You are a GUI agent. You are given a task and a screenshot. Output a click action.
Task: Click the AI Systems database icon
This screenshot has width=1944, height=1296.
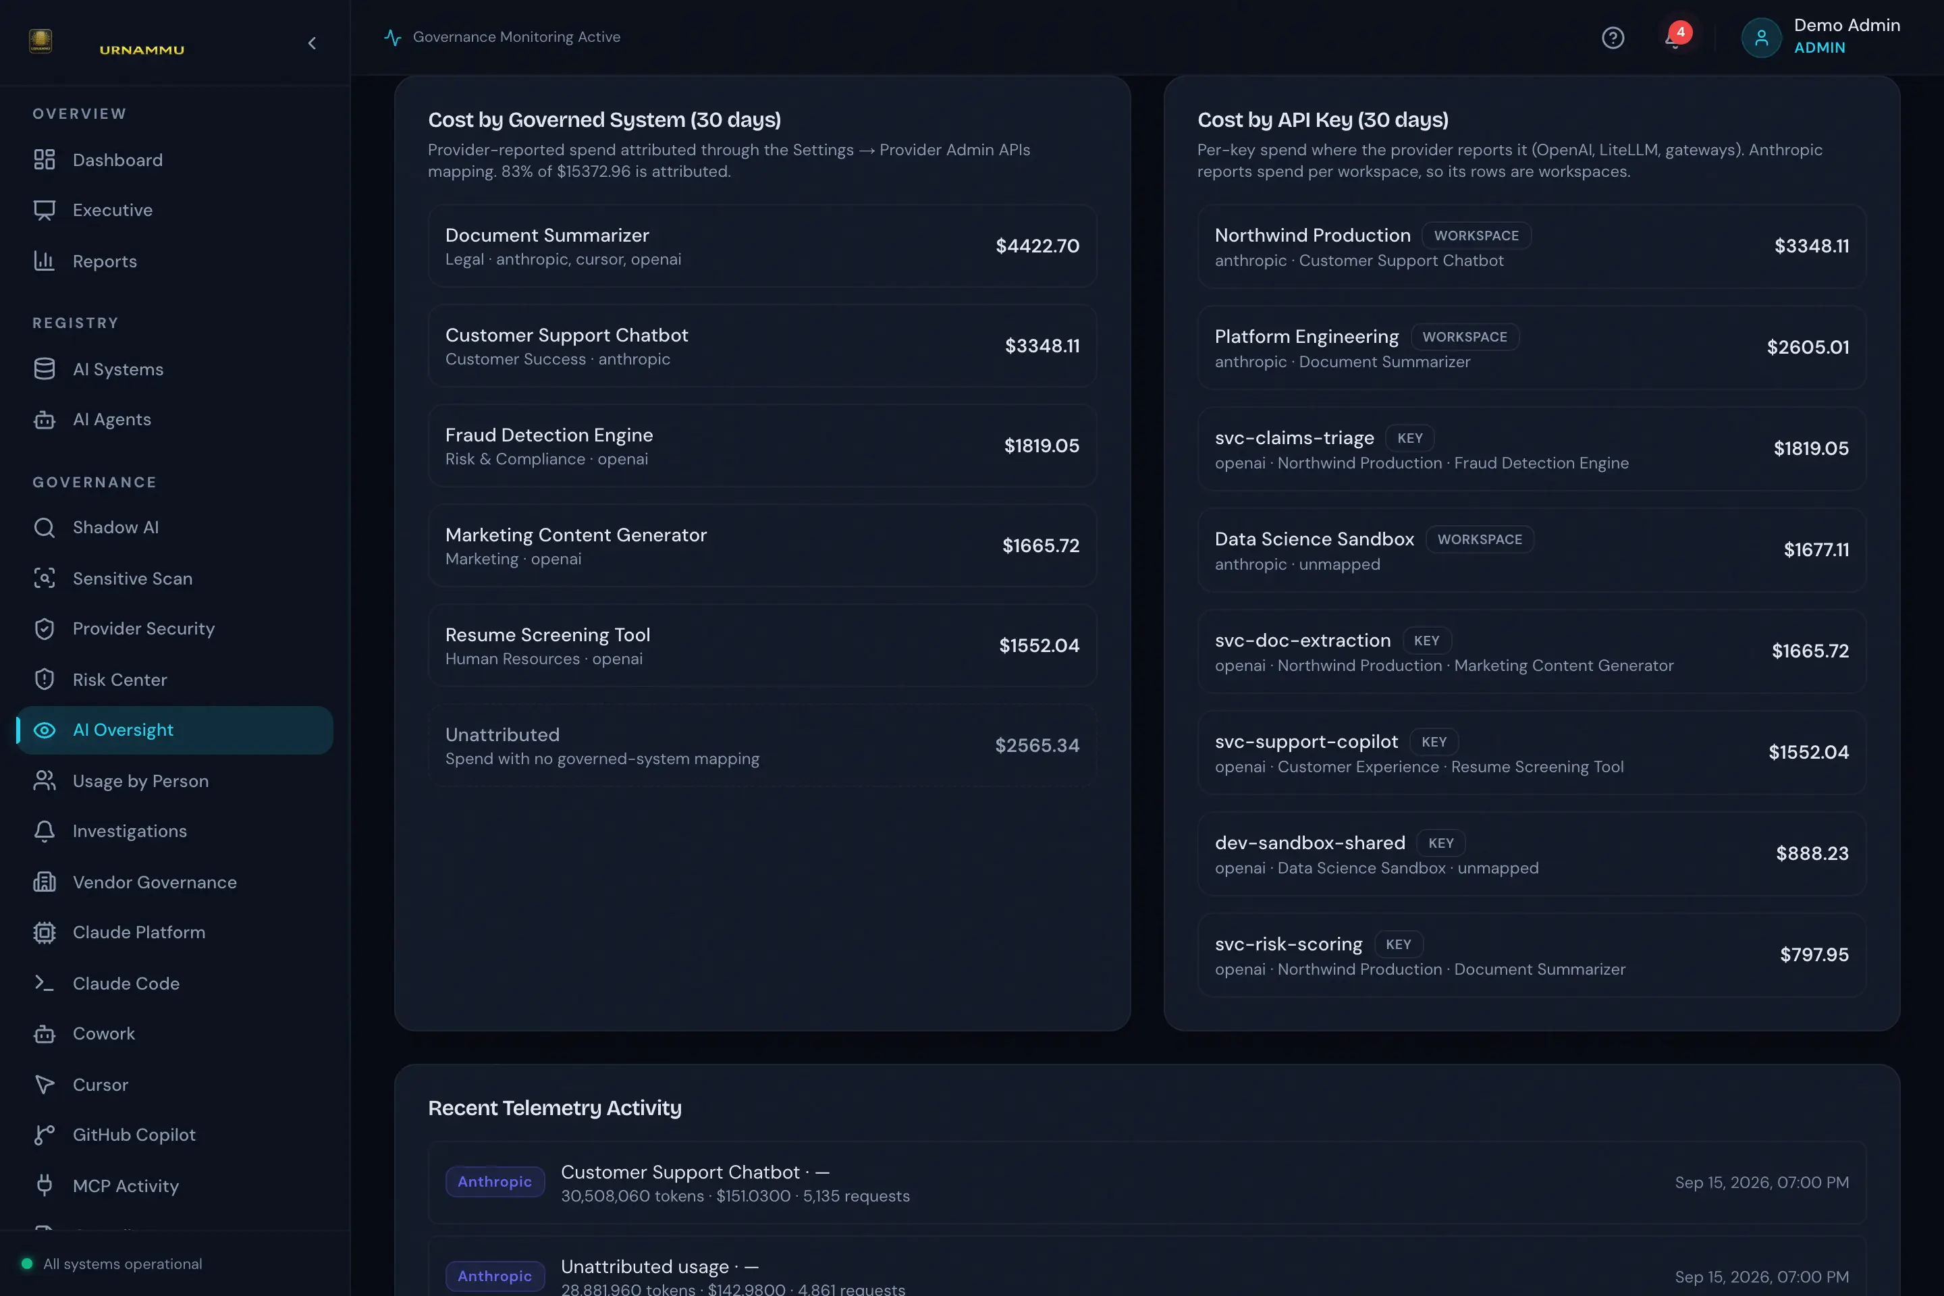[x=45, y=369]
